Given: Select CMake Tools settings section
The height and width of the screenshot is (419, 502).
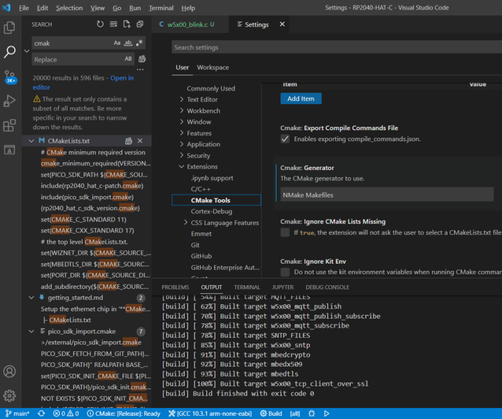Looking at the screenshot, I should coord(216,200).
